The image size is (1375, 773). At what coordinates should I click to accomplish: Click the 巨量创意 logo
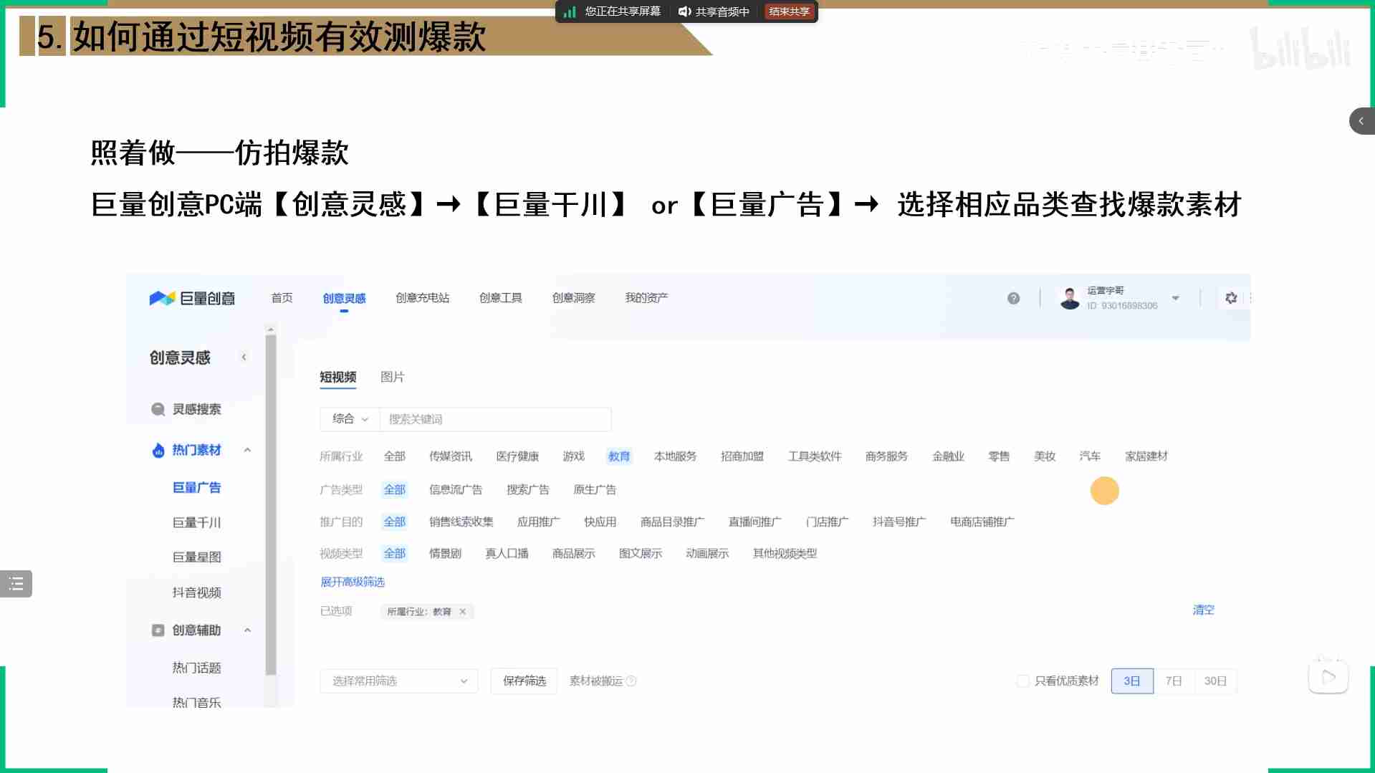pyautogui.click(x=192, y=298)
